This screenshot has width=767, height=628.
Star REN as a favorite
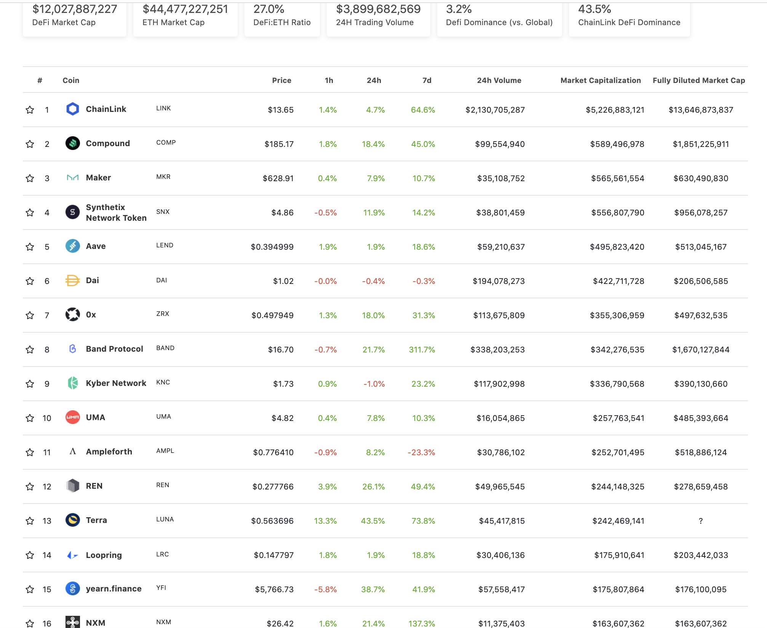(30, 487)
